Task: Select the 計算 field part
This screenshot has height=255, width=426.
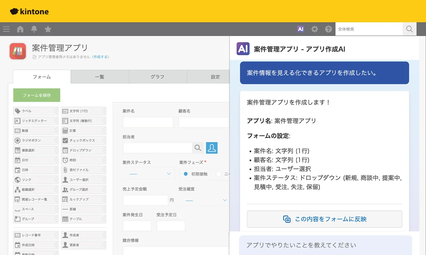Action: [84, 130]
